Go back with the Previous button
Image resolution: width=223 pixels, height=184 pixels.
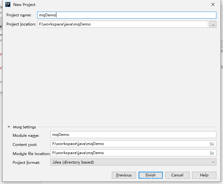tap(124, 175)
